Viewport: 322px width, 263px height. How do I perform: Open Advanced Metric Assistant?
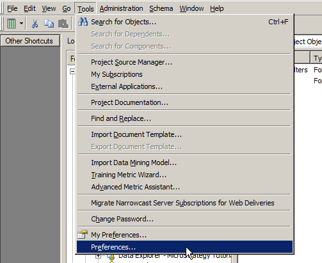pos(184,187)
